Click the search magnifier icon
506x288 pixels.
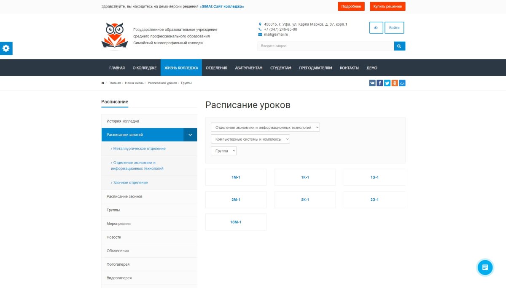point(399,45)
